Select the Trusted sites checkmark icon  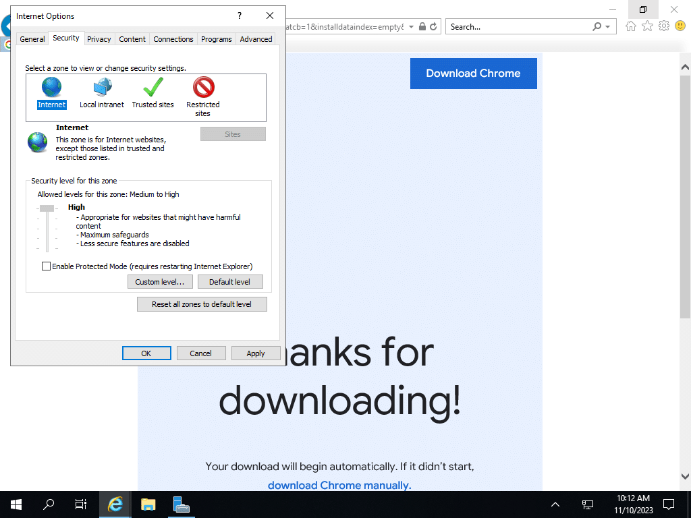tap(153, 87)
